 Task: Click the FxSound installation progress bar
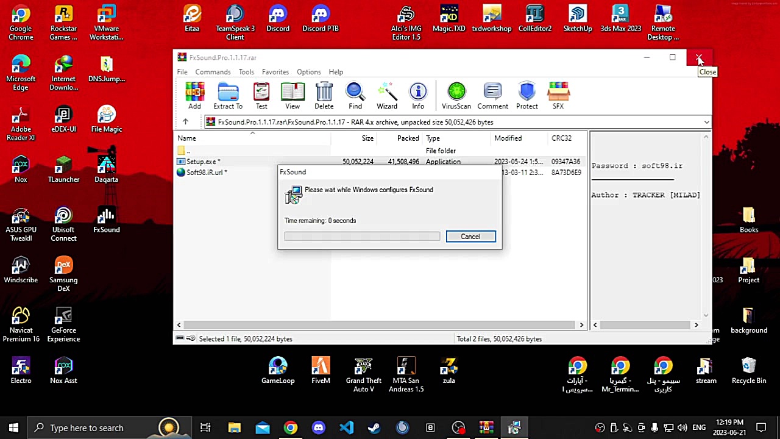pyautogui.click(x=362, y=237)
